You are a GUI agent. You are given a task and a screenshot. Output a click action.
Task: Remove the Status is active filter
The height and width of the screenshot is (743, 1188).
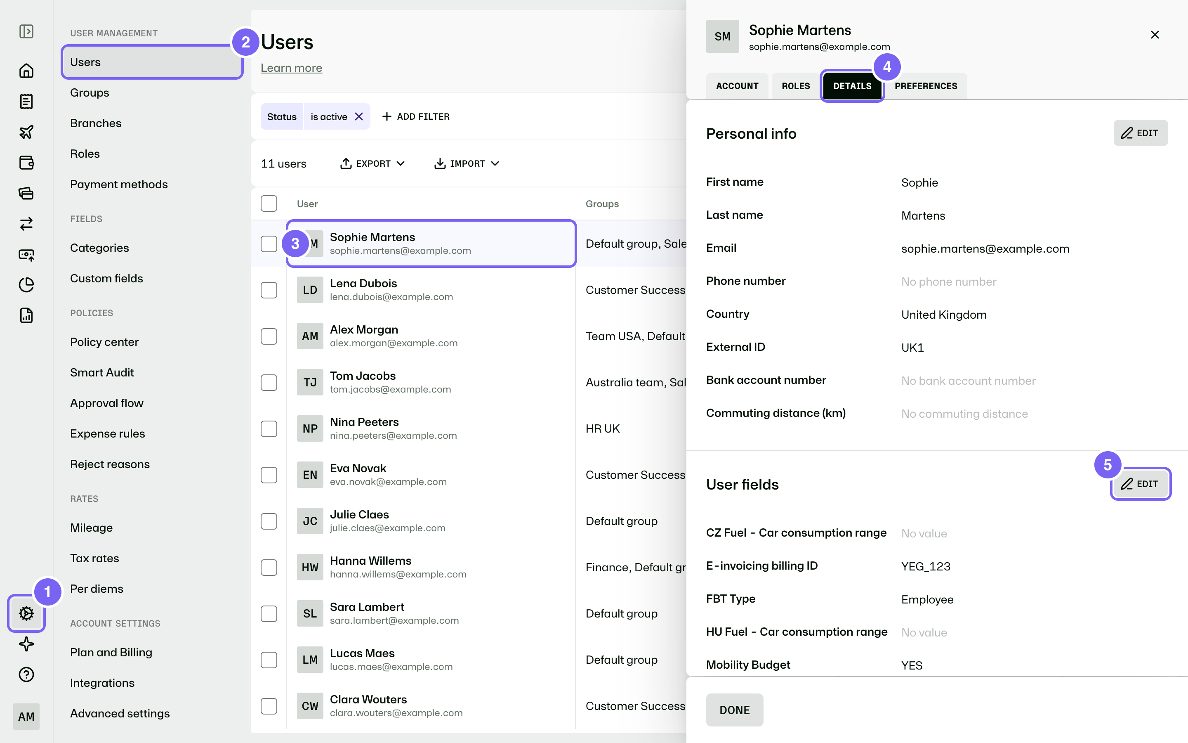click(359, 116)
